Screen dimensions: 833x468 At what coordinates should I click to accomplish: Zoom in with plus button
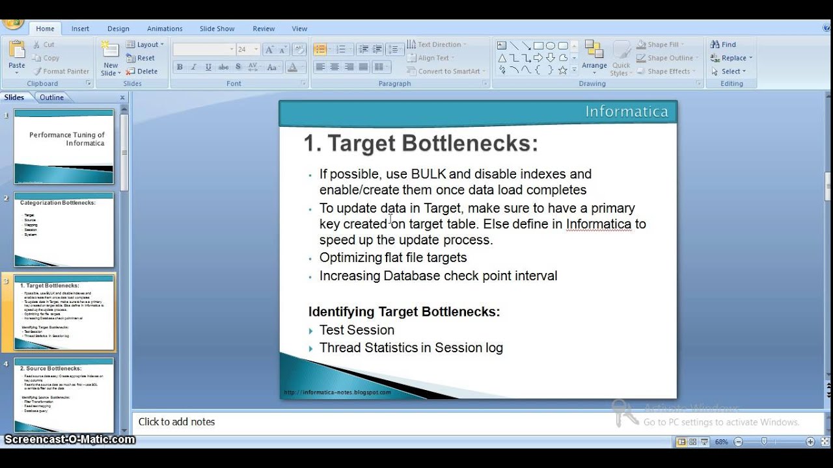tap(810, 442)
